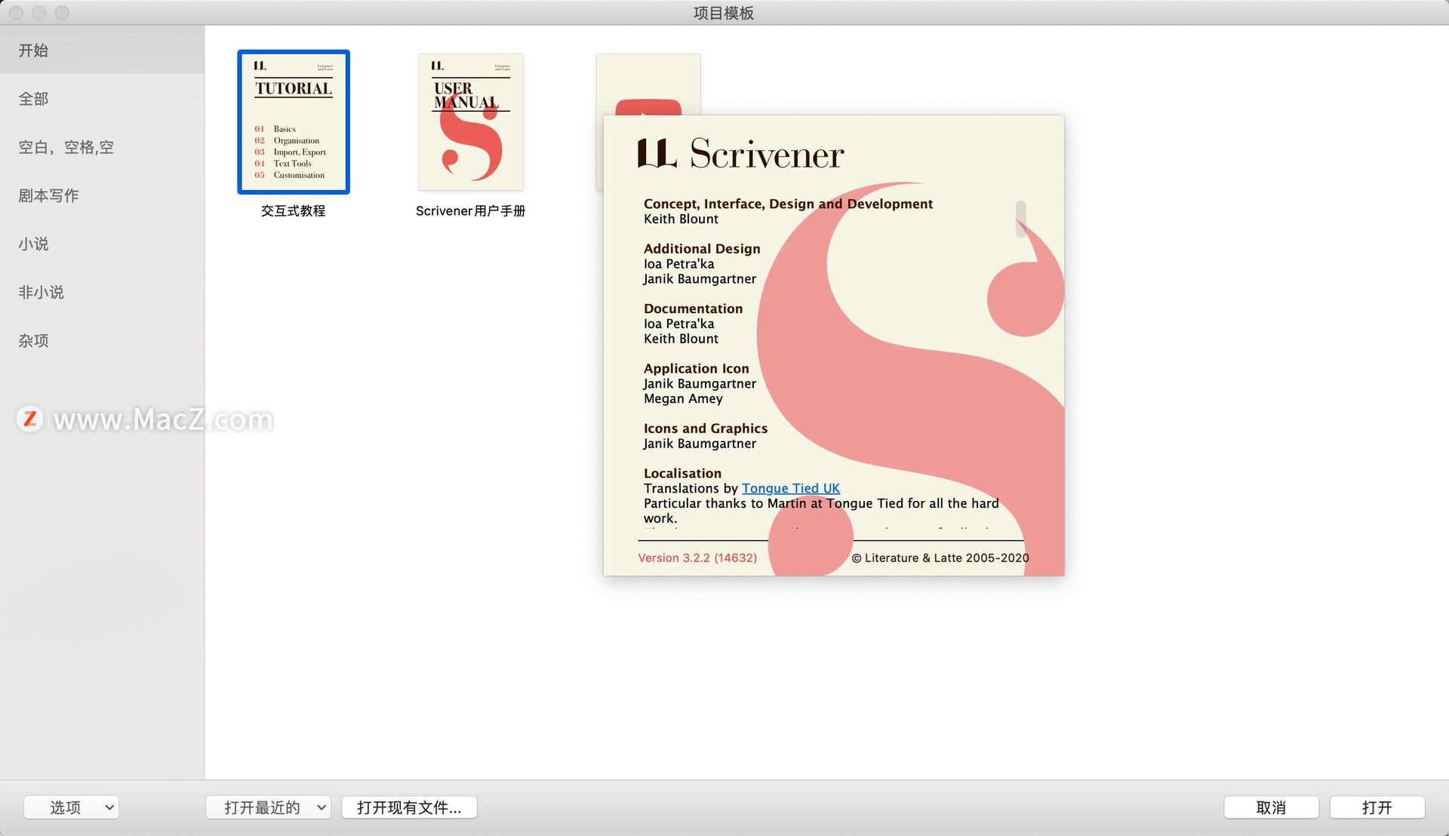Click the Application Icon heading

pyautogui.click(x=696, y=368)
